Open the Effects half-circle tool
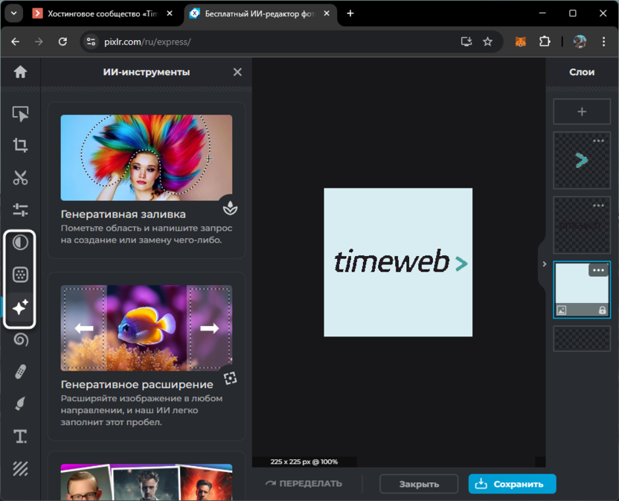 20,242
